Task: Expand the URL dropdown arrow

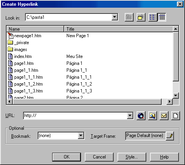Action: tap(130, 115)
